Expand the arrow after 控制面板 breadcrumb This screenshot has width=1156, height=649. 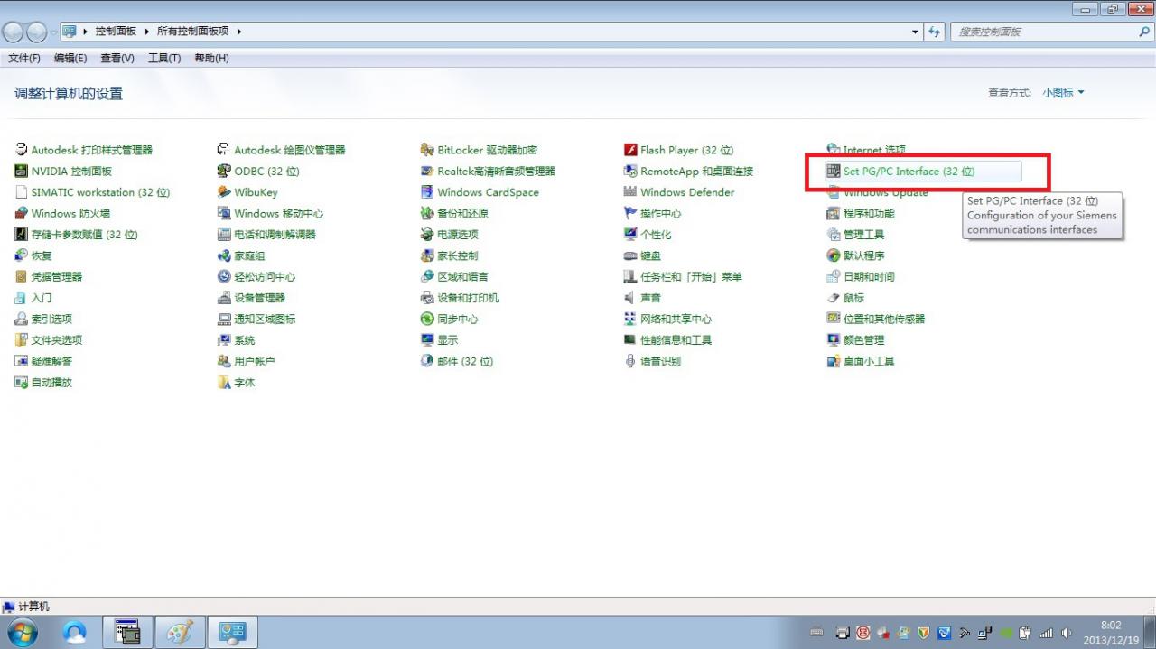[145, 32]
